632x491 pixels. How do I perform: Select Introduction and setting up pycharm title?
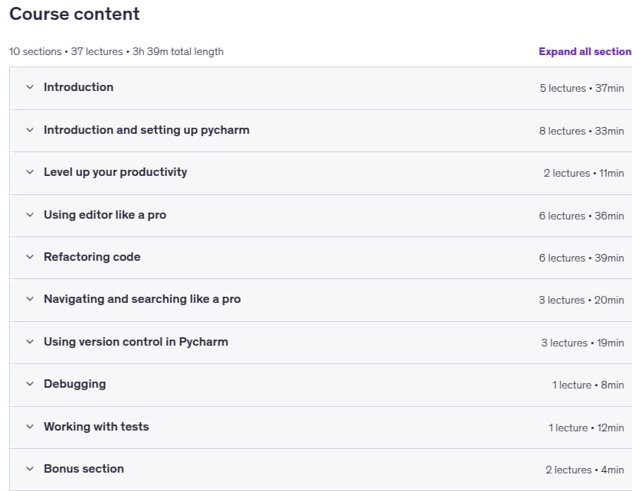[146, 130]
